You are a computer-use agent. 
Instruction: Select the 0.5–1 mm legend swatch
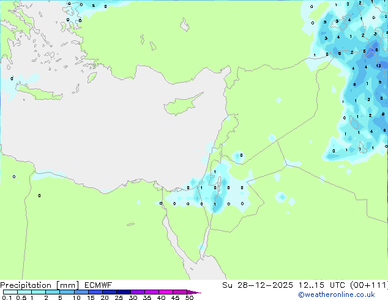tap(24, 292)
